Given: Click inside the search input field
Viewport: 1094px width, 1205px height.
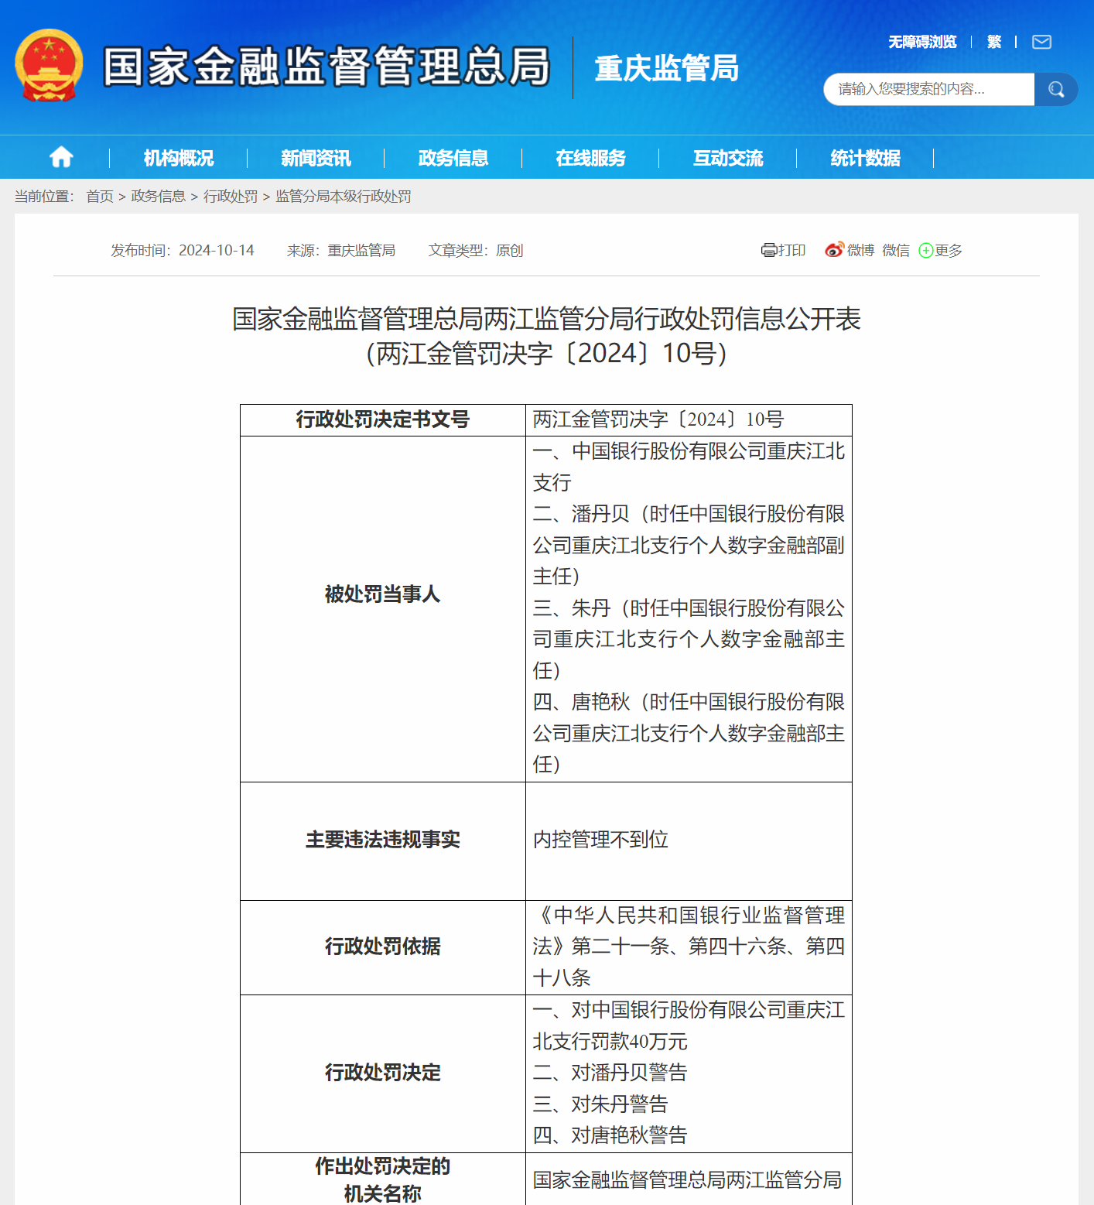Looking at the screenshot, I should [928, 89].
